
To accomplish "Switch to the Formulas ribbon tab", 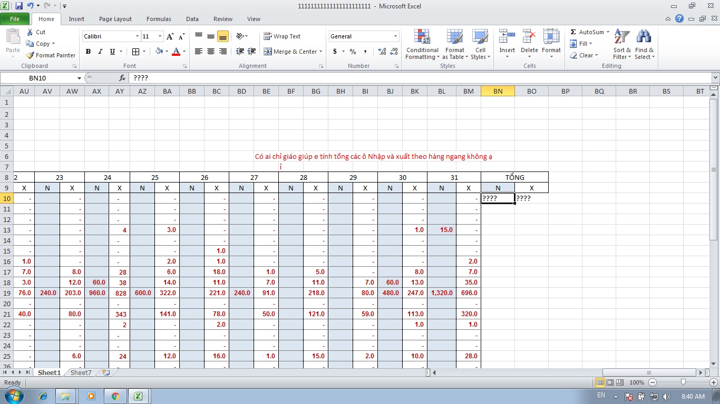I will (159, 19).
